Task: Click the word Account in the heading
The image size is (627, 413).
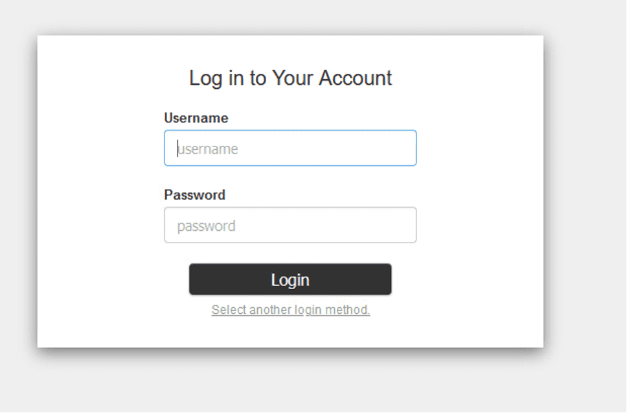Action: (356, 78)
